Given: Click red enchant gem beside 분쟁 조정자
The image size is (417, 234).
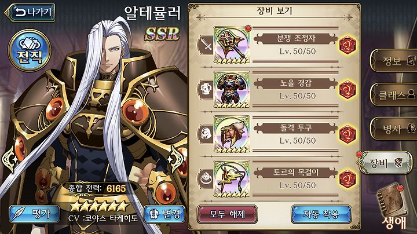Looking at the screenshot, I should (348, 46).
